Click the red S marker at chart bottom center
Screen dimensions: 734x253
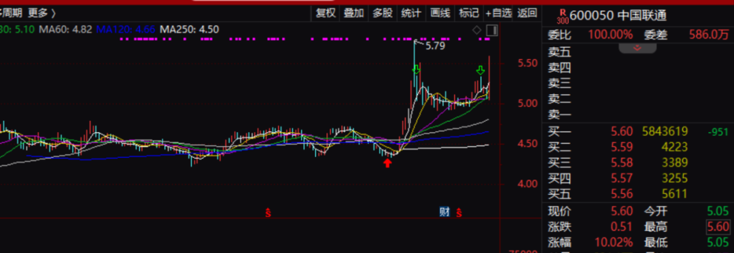tap(268, 212)
